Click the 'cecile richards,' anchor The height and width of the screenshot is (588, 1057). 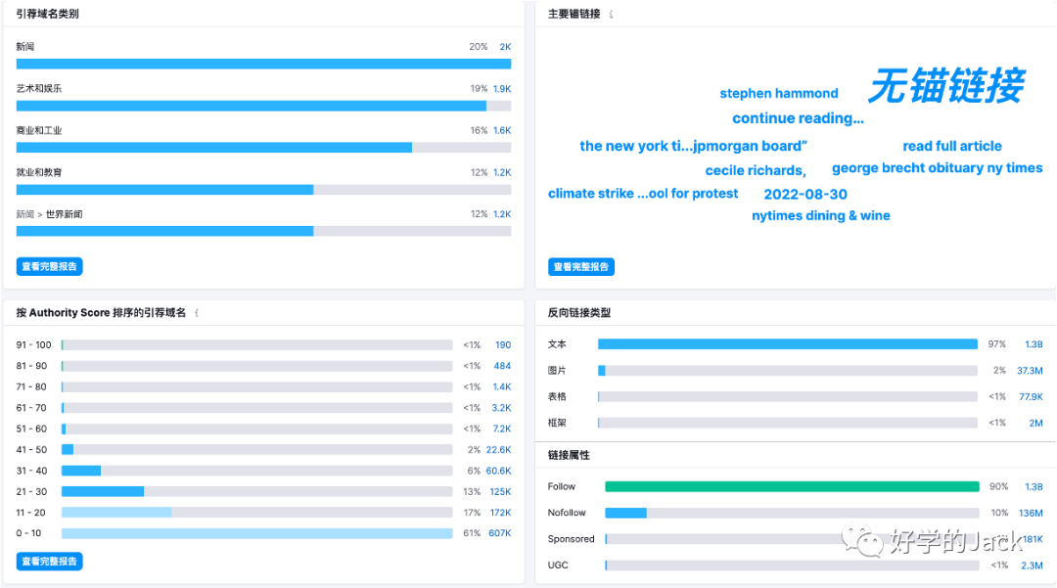coord(755,170)
